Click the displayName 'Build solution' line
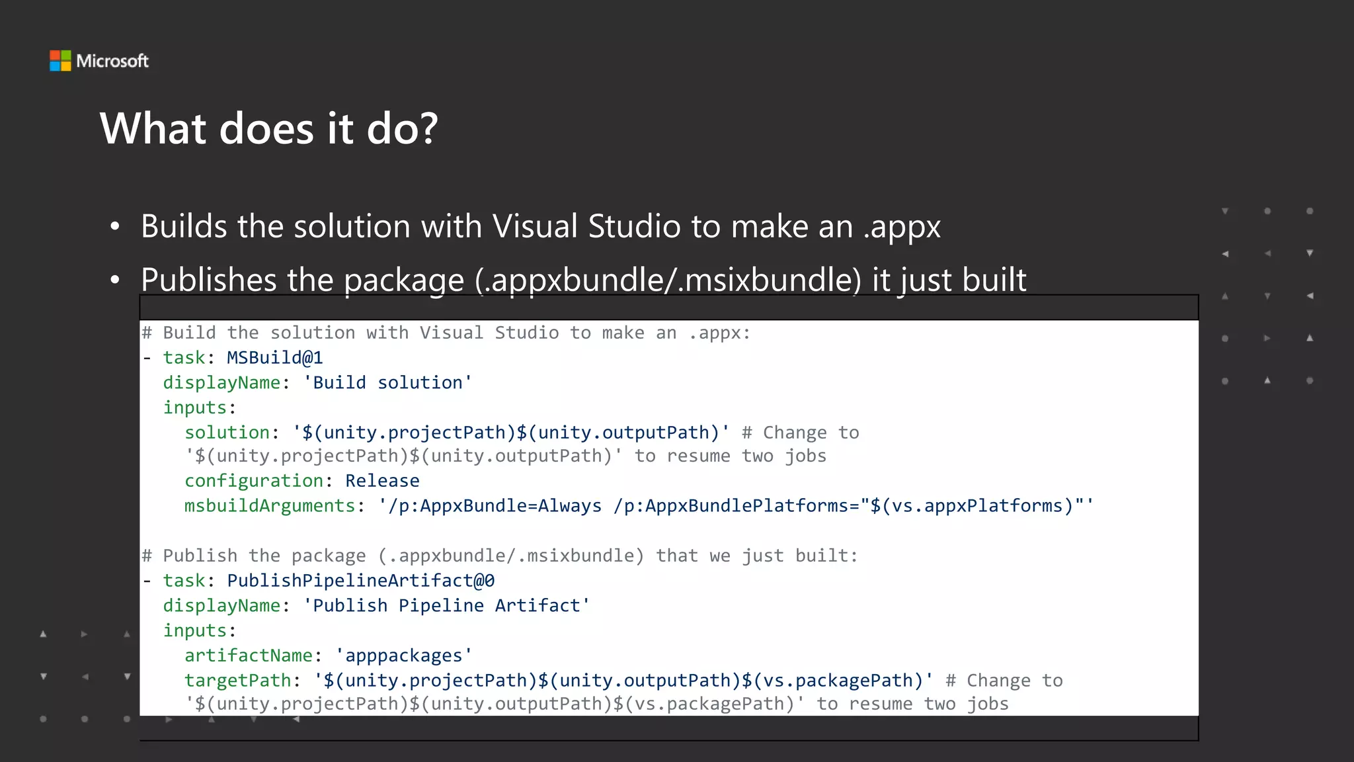Image resolution: width=1354 pixels, height=762 pixels. (x=317, y=383)
